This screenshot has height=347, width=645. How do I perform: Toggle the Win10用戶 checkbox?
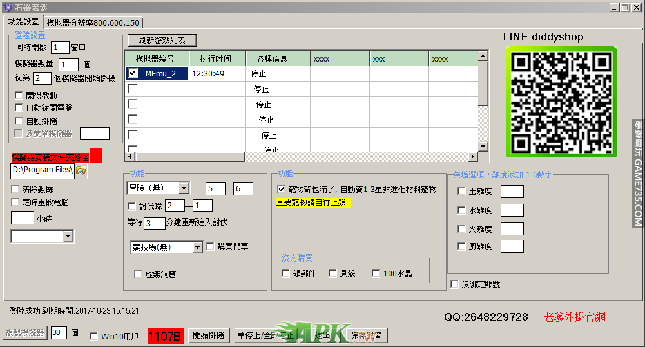[x=94, y=336]
